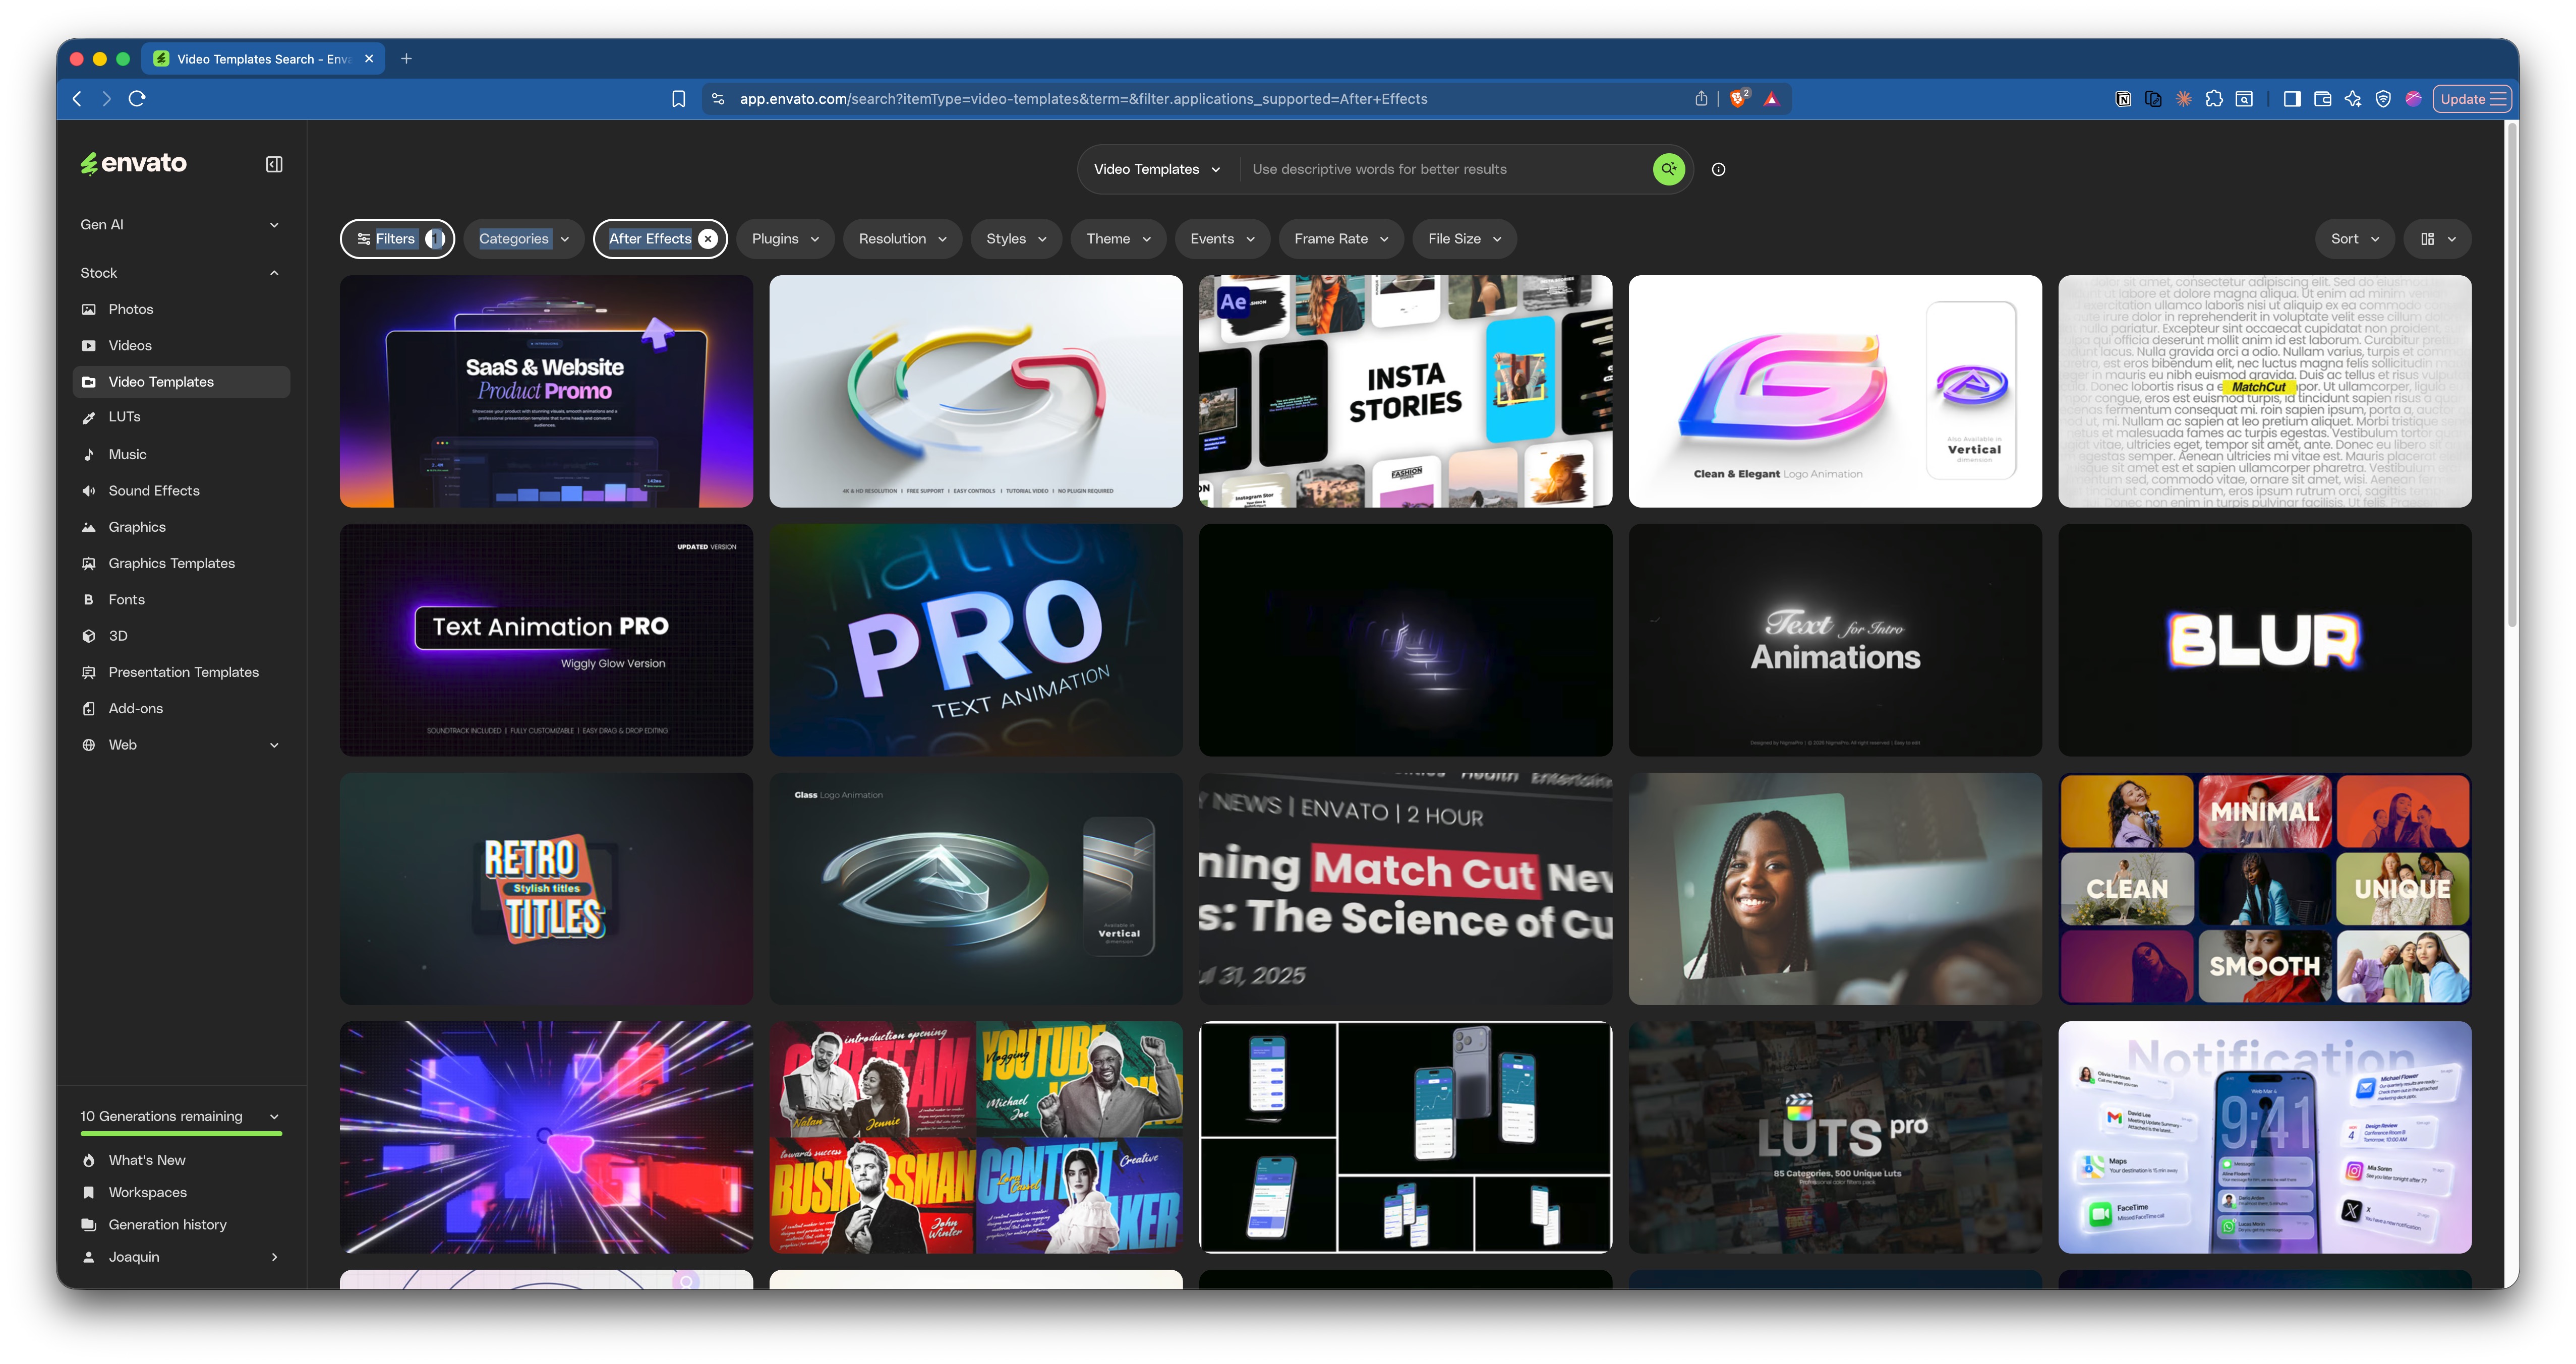The width and height of the screenshot is (2576, 1364).
Task: Open the Joaquin account menu
Action: pyautogui.click(x=181, y=1257)
